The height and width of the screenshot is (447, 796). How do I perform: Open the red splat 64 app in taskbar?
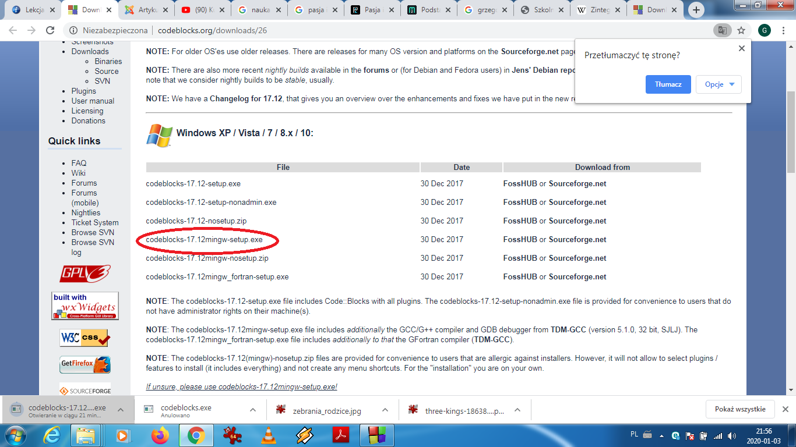click(233, 435)
